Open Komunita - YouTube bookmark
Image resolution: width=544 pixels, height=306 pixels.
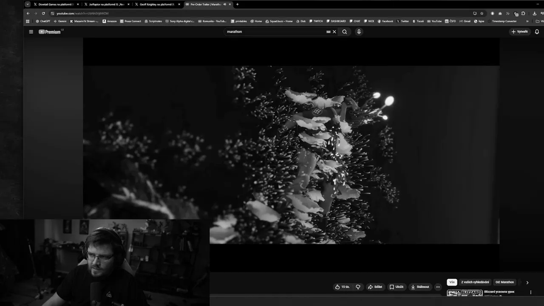click(x=212, y=21)
